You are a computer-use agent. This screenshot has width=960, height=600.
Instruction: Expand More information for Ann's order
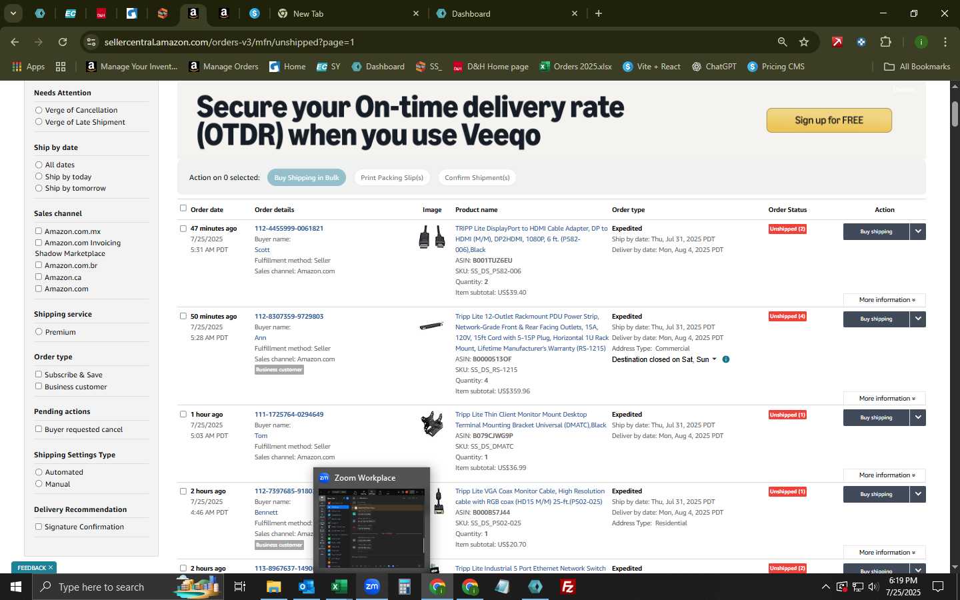pyautogui.click(x=884, y=399)
